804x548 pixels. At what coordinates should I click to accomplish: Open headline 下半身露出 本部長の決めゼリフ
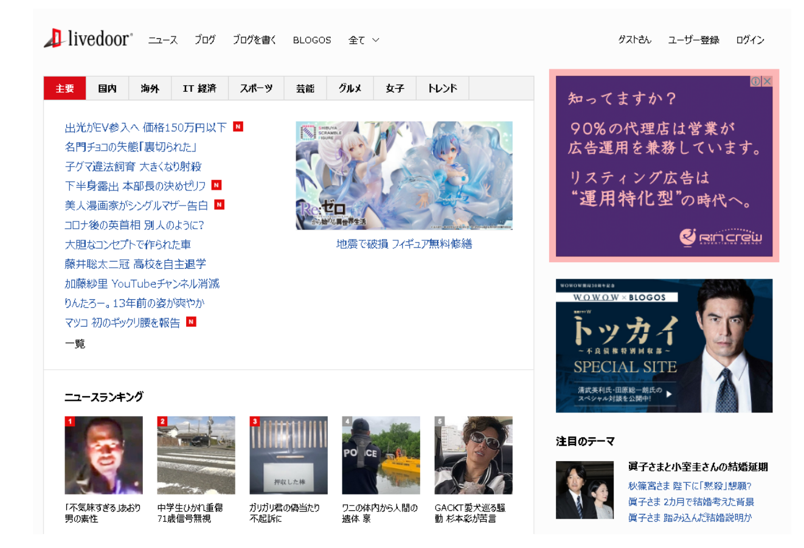pos(135,186)
